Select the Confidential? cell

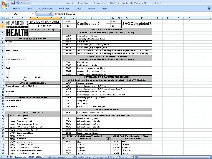click(91, 24)
